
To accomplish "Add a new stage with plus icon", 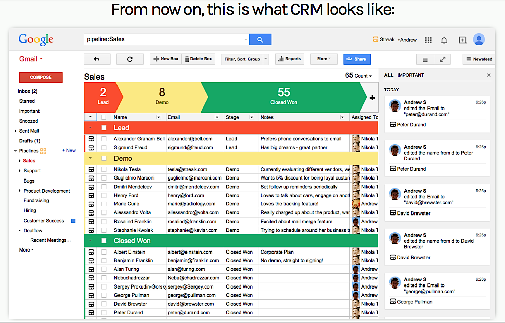I will pos(372,98).
